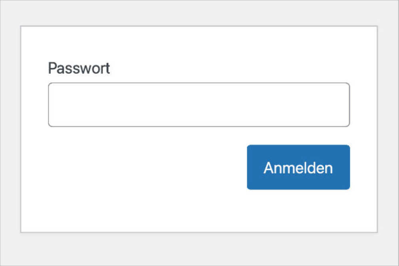Activate the password entry field
This screenshot has width=399, height=266.
click(x=199, y=105)
